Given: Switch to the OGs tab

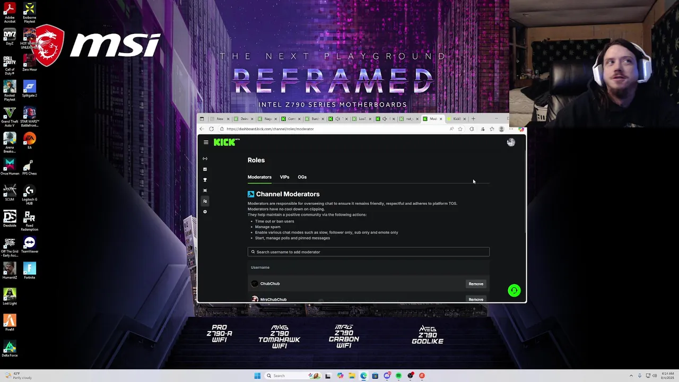Looking at the screenshot, I should (x=302, y=177).
